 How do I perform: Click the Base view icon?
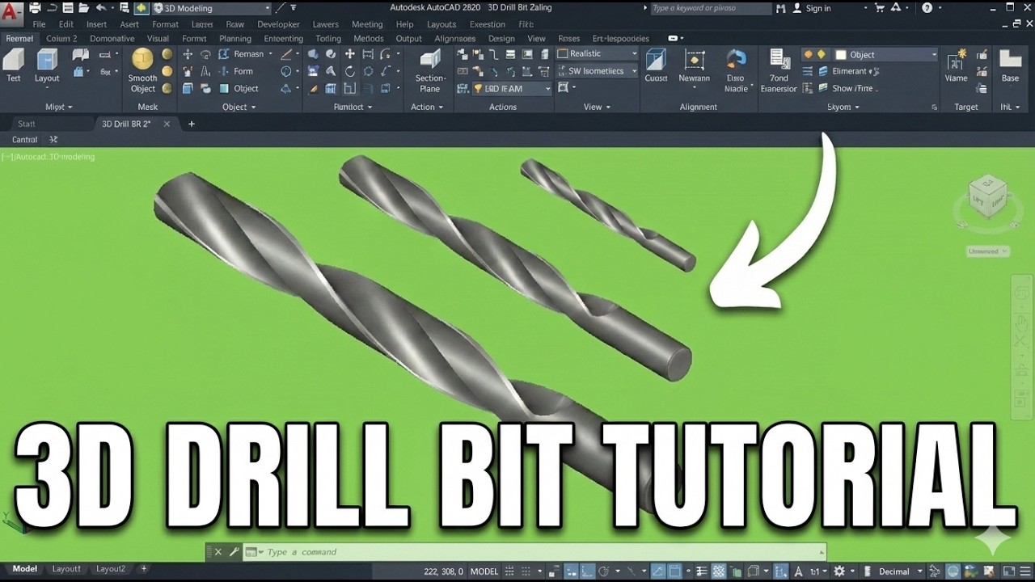click(1011, 59)
